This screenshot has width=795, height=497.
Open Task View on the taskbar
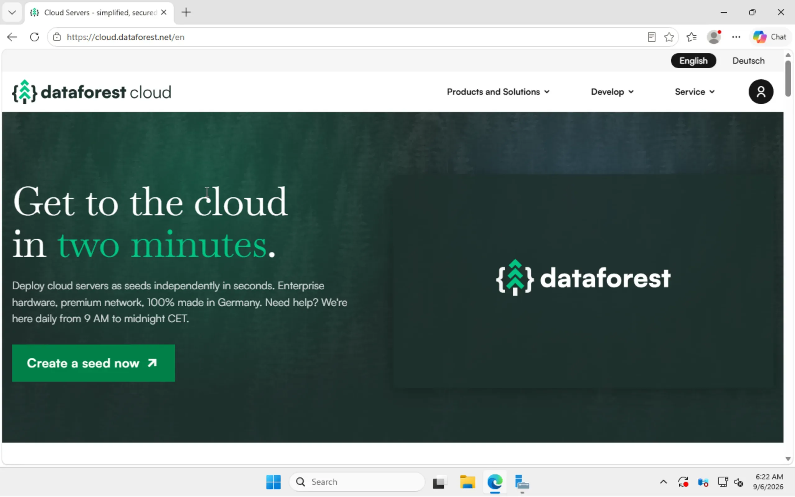439,482
